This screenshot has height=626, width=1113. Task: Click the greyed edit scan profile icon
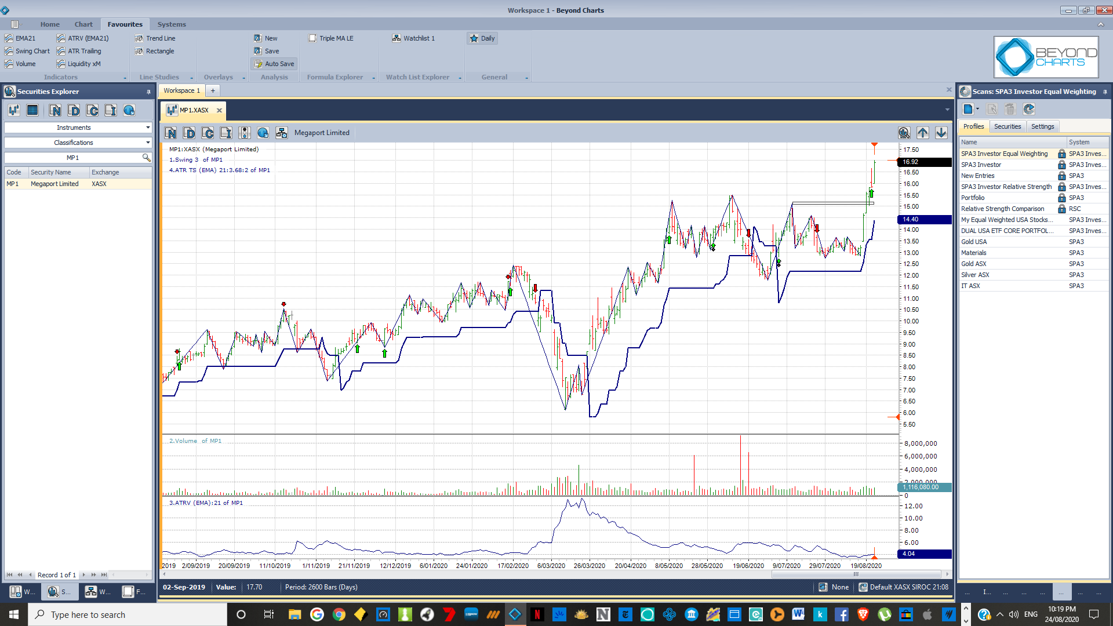[x=992, y=109]
